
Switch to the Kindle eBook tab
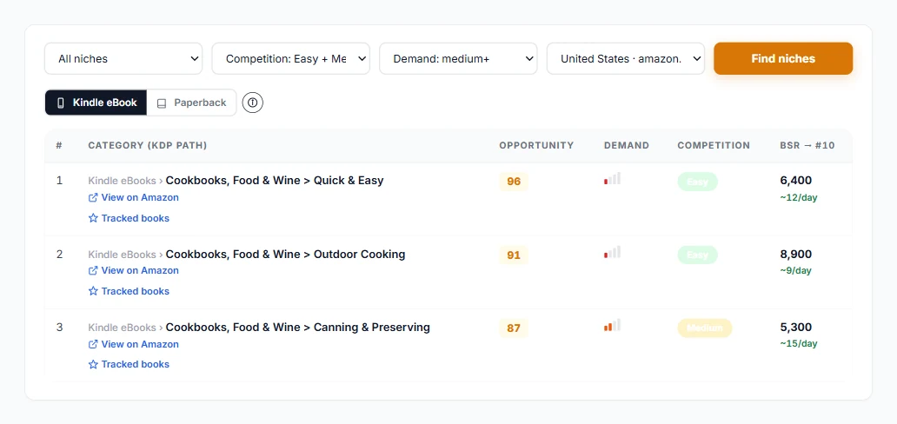[x=96, y=103]
